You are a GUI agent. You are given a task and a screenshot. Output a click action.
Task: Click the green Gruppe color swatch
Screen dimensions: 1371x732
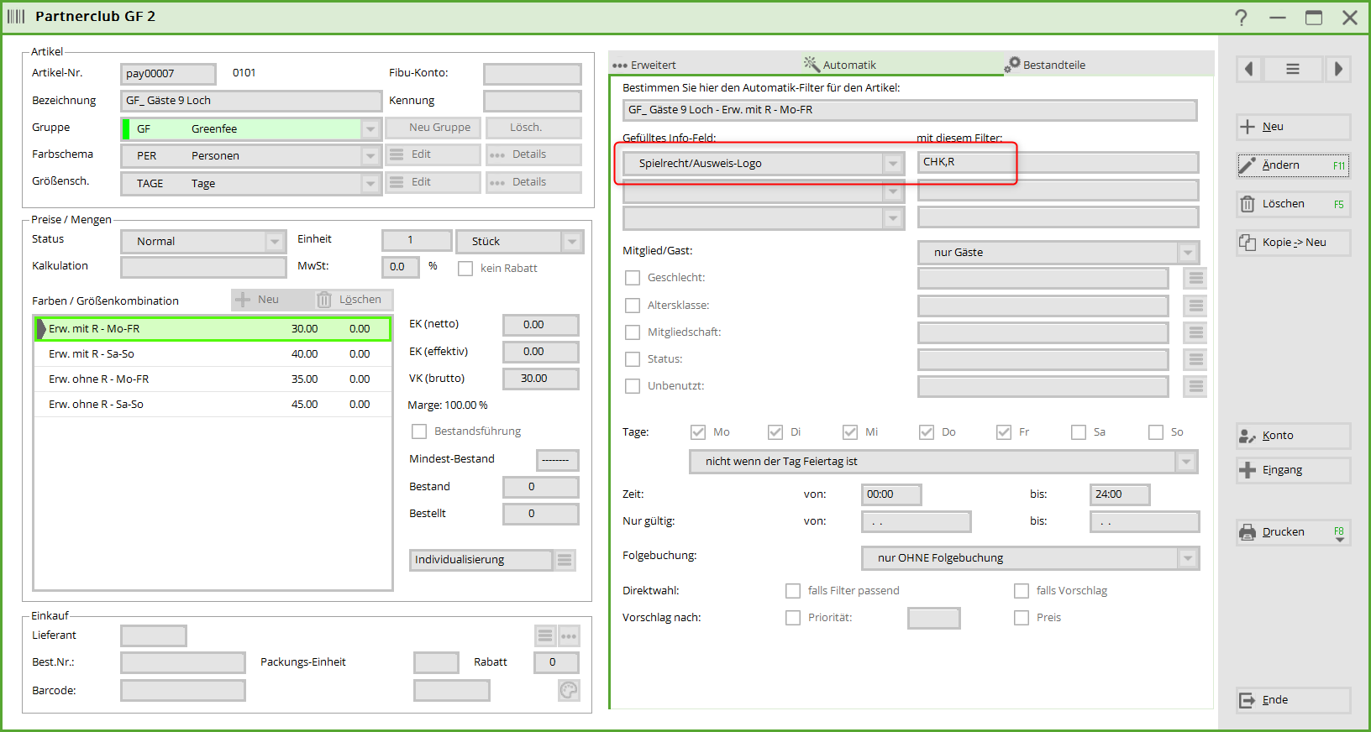click(126, 129)
